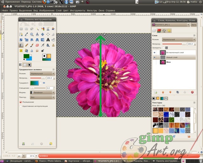Select the Rectangle Select tool
203x163 pixels.
pyautogui.click(x=21, y=29)
